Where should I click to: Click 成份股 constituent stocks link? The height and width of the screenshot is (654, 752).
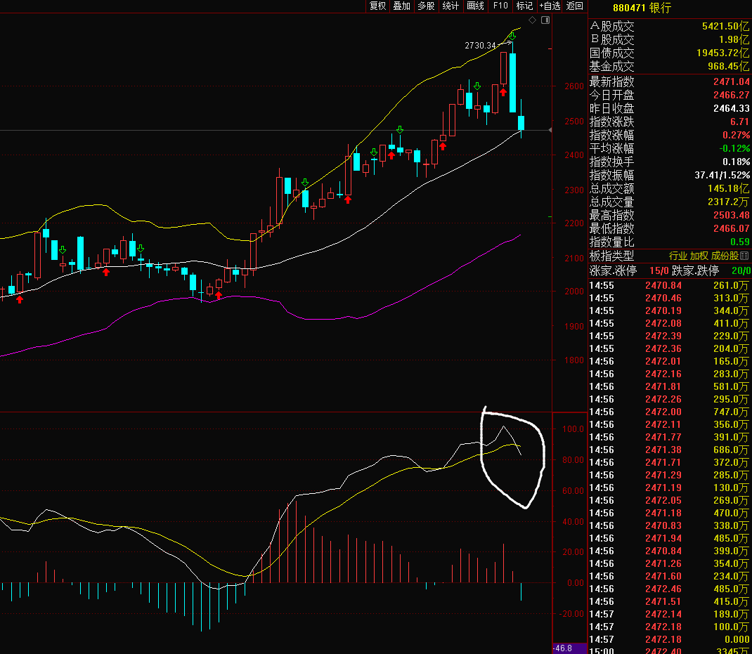(724, 256)
